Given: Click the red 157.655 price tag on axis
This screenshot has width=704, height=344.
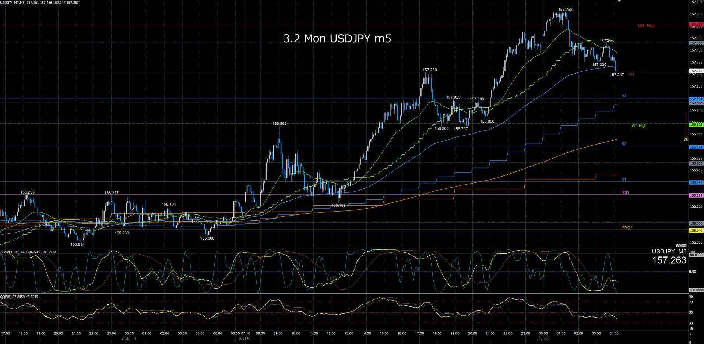Looking at the screenshot, I should [696, 25].
